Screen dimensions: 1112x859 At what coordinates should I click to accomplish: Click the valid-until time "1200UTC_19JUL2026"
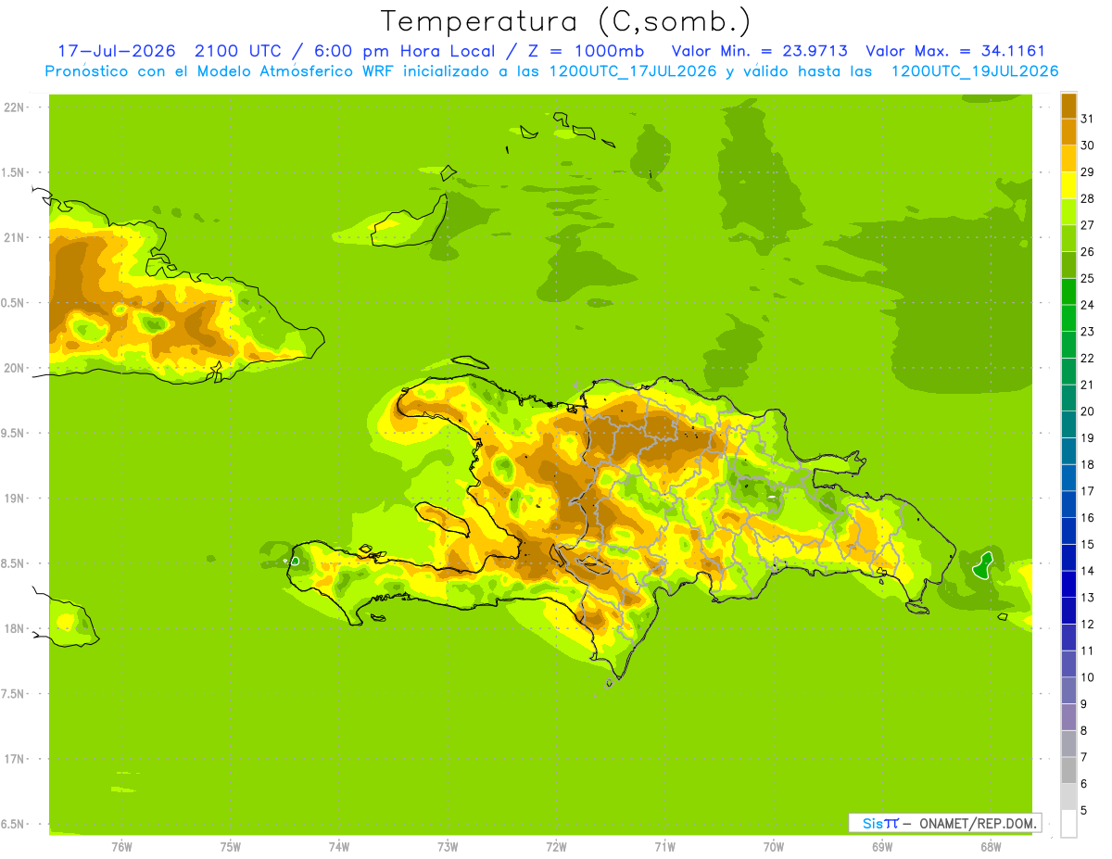click(x=974, y=71)
